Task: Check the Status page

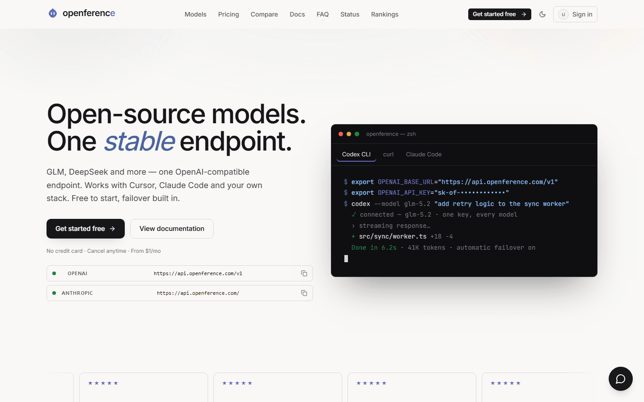Action: point(350,14)
